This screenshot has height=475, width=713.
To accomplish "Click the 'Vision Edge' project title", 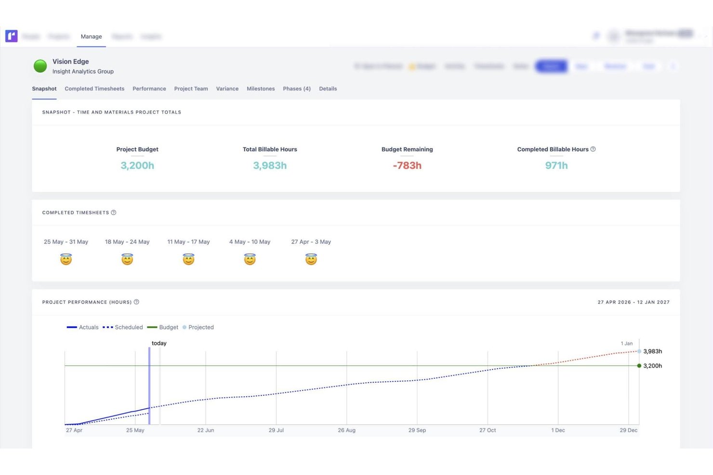I will (71, 62).
